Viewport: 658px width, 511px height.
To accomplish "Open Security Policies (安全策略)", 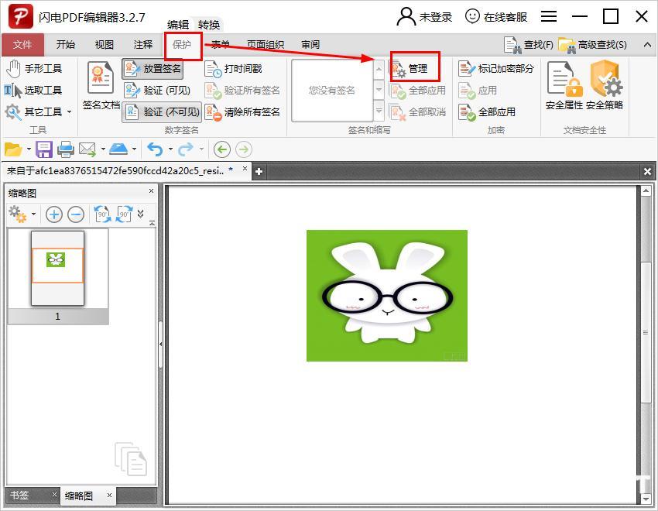I will point(605,86).
